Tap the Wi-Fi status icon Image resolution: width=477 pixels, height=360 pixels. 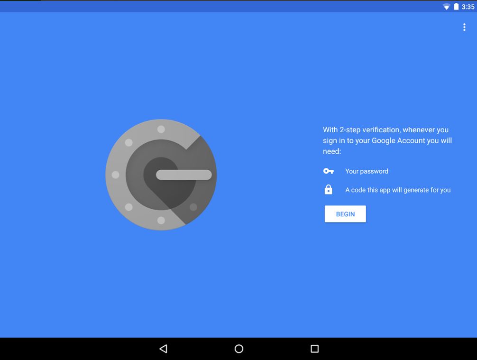pyautogui.click(x=446, y=7)
